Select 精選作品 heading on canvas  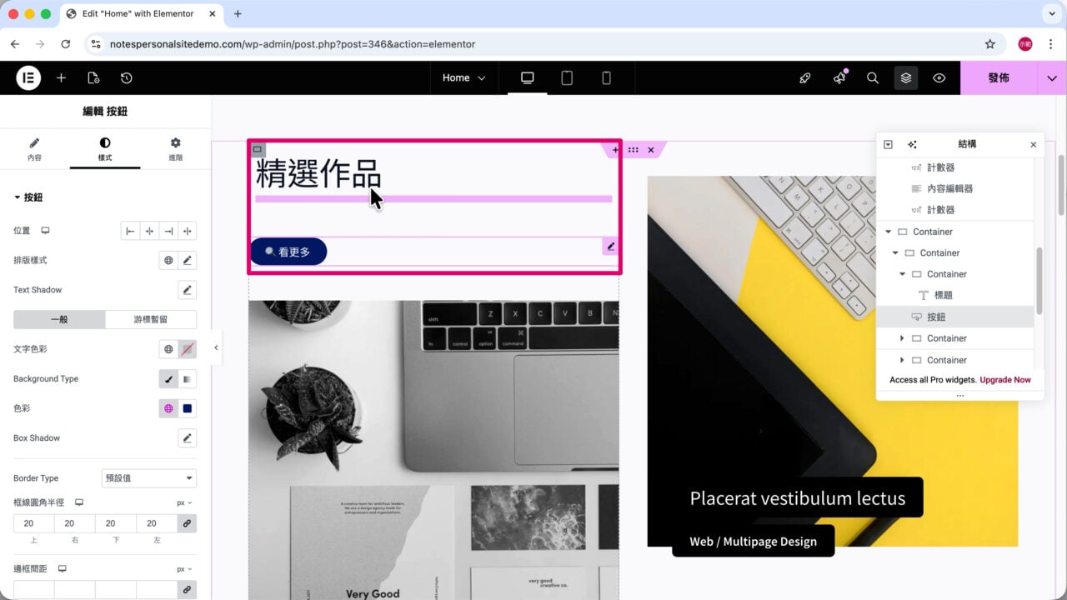pyautogui.click(x=318, y=174)
